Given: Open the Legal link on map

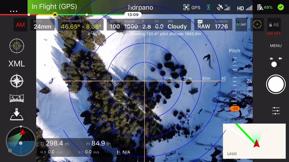Looking at the screenshot, I should click(x=232, y=153).
